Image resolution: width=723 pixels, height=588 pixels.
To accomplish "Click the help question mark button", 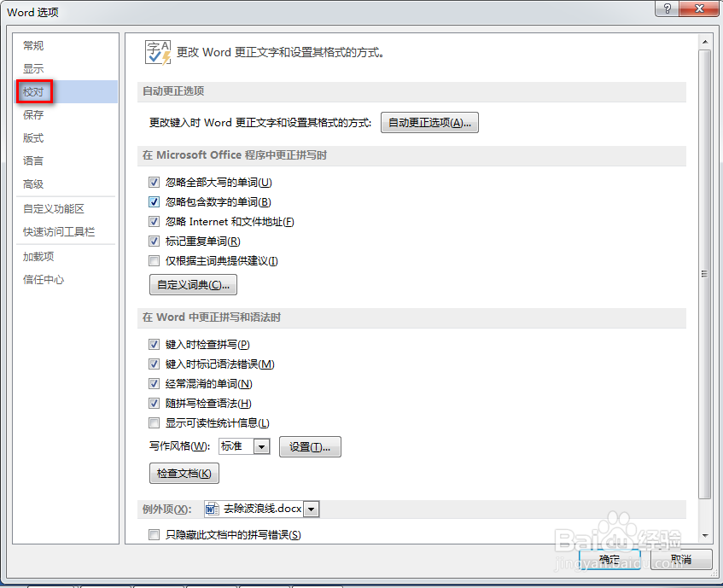I will (x=667, y=9).
